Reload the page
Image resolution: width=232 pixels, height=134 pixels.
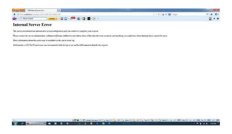coord(158,14)
